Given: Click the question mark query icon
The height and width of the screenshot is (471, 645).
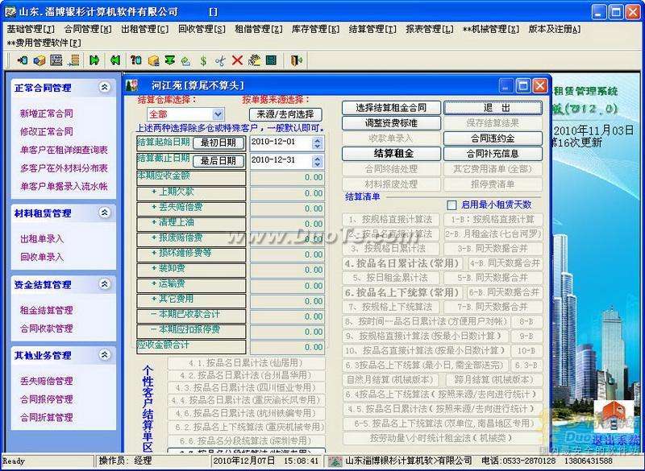Looking at the screenshot, I should [135, 60].
